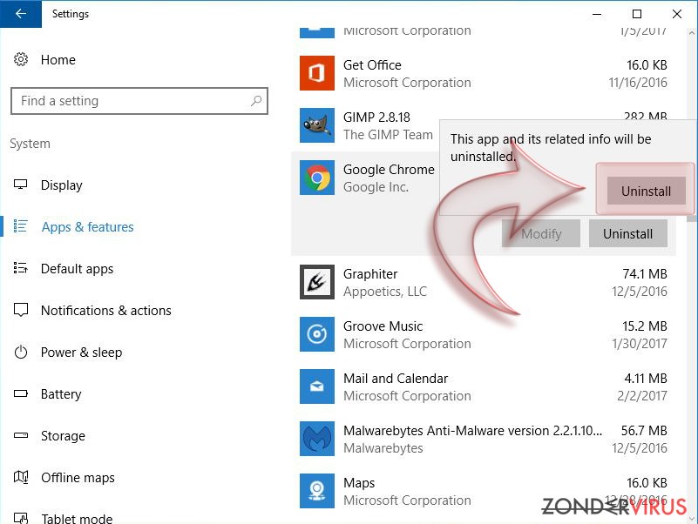Select the Battery label in sidebar
Screen dimensions: 698x524
pyautogui.click(x=61, y=394)
